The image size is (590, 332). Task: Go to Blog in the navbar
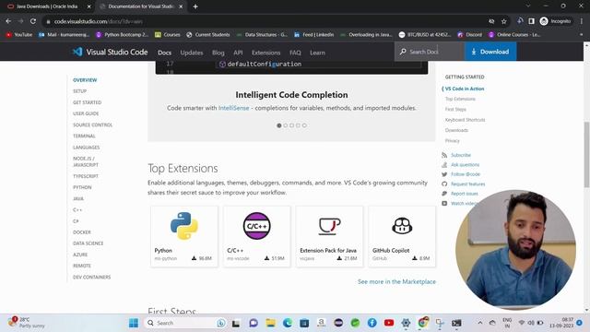click(218, 53)
